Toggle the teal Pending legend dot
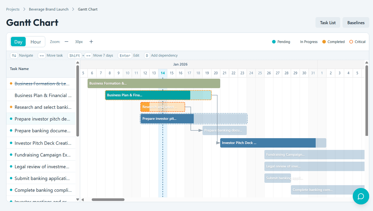The width and height of the screenshot is (373, 211). coord(274,42)
